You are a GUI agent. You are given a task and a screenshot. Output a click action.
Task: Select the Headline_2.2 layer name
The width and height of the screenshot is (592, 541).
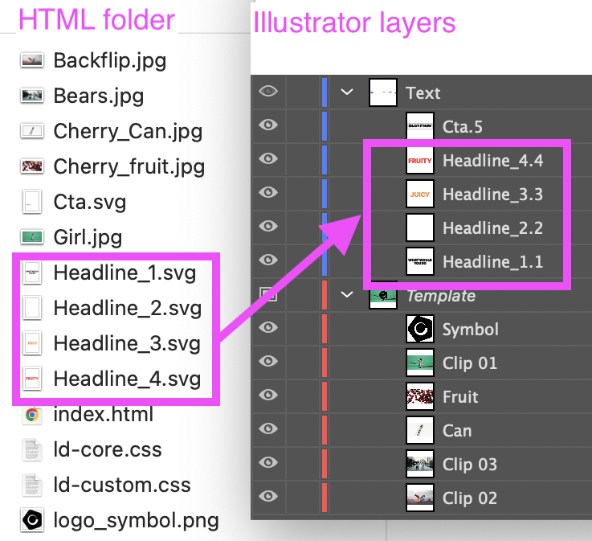(x=492, y=228)
